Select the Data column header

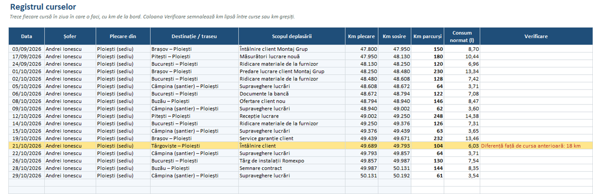point(26,36)
